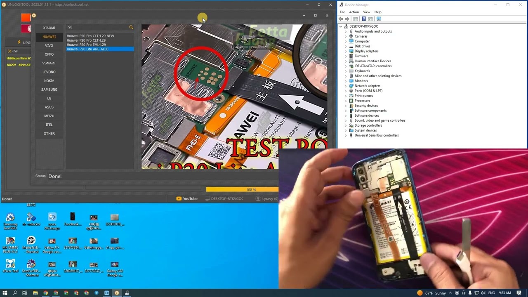Click the Show/Hide Console Tree toolbar icon
This screenshot has height=297, width=528.
pyautogui.click(x=356, y=19)
